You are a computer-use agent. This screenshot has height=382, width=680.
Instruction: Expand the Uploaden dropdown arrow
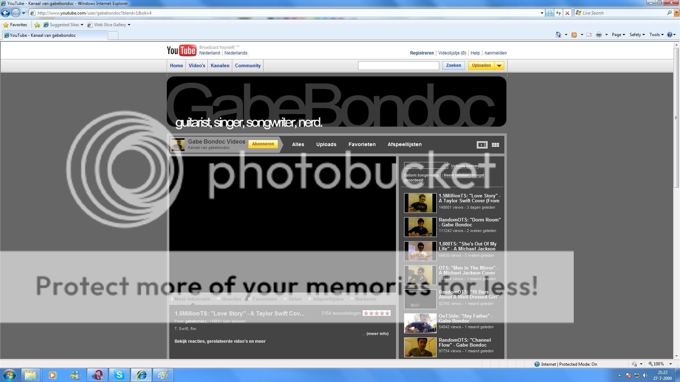[499, 65]
